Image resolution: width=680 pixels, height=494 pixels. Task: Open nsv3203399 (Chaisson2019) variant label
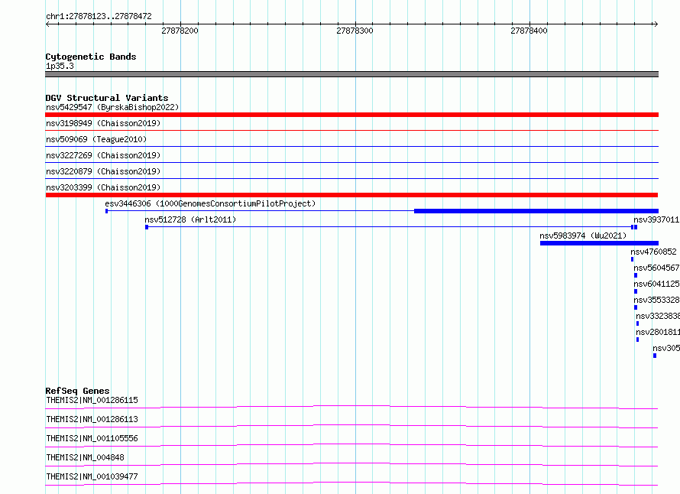pyautogui.click(x=103, y=187)
